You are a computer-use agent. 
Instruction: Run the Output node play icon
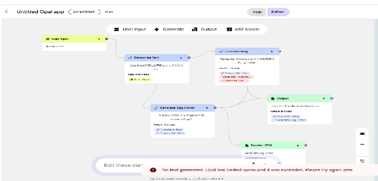(x=324, y=98)
